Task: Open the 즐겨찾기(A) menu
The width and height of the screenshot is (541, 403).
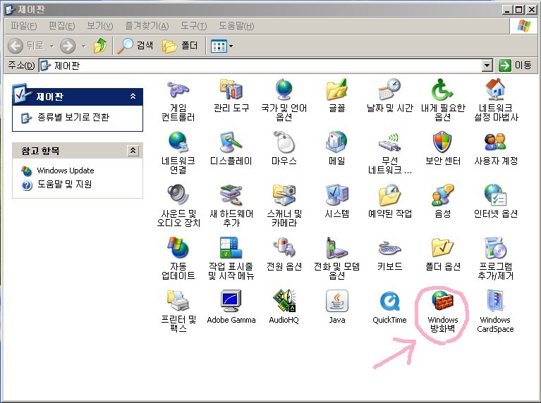Action: [x=147, y=26]
